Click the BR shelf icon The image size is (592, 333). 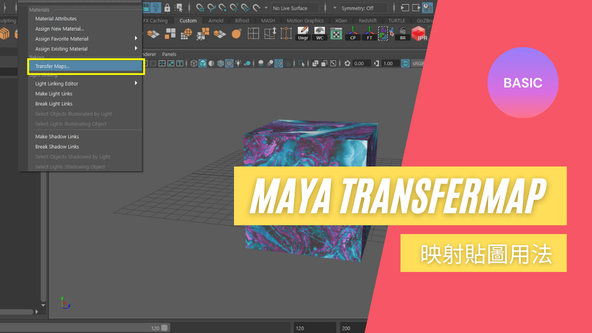pyautogui.click(x=402, y=33)
